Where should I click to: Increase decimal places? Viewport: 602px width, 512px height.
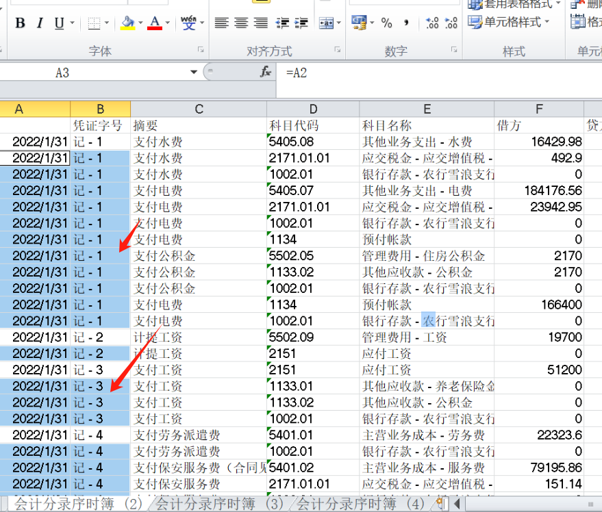[432, 23]
